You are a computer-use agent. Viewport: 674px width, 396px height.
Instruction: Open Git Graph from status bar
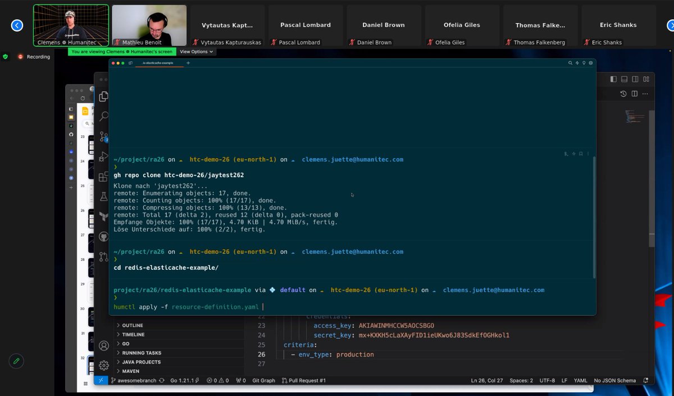263,380
